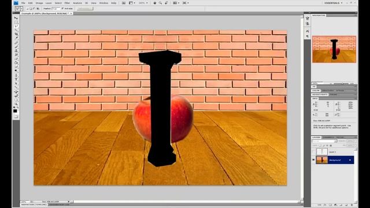Open the Arrange Documents dropdown
This screenshot has height=208, width=370.
point(176,3)
